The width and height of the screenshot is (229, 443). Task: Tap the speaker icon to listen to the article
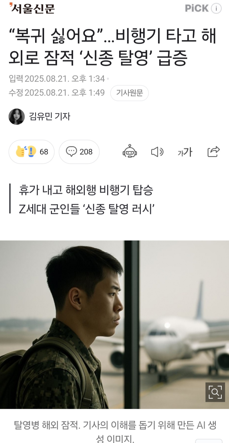tap(157, 152)
